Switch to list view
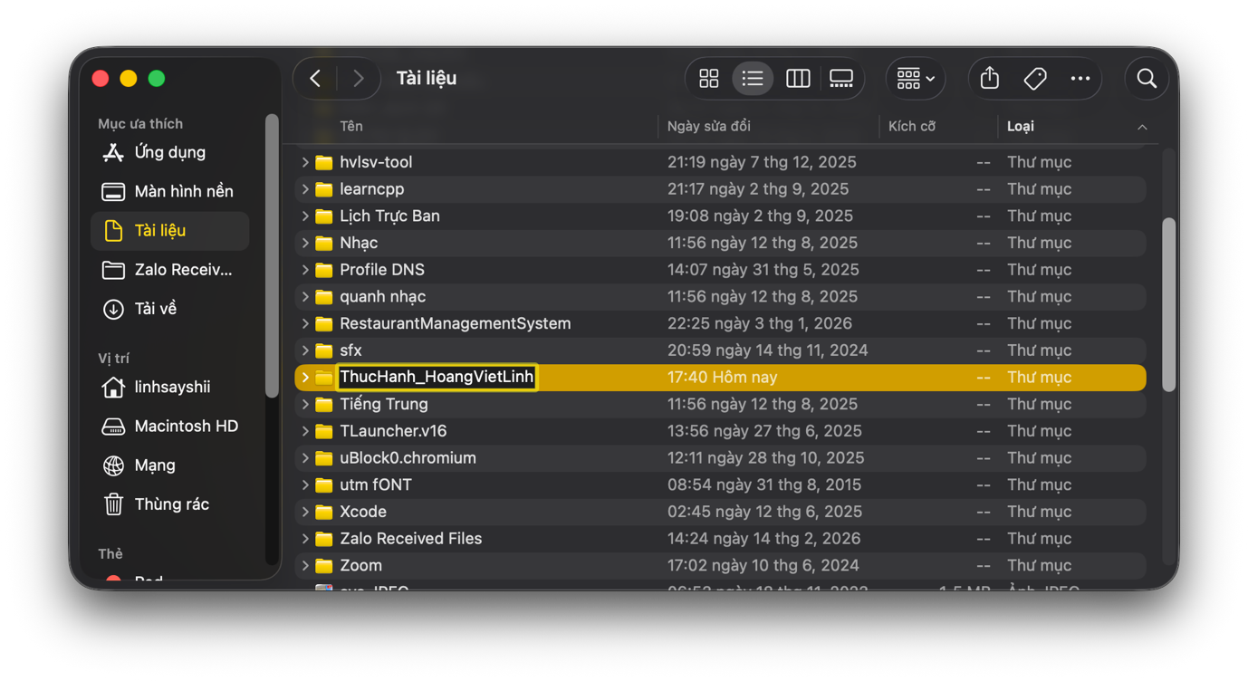1248x681 pixels. pos(753,79)
